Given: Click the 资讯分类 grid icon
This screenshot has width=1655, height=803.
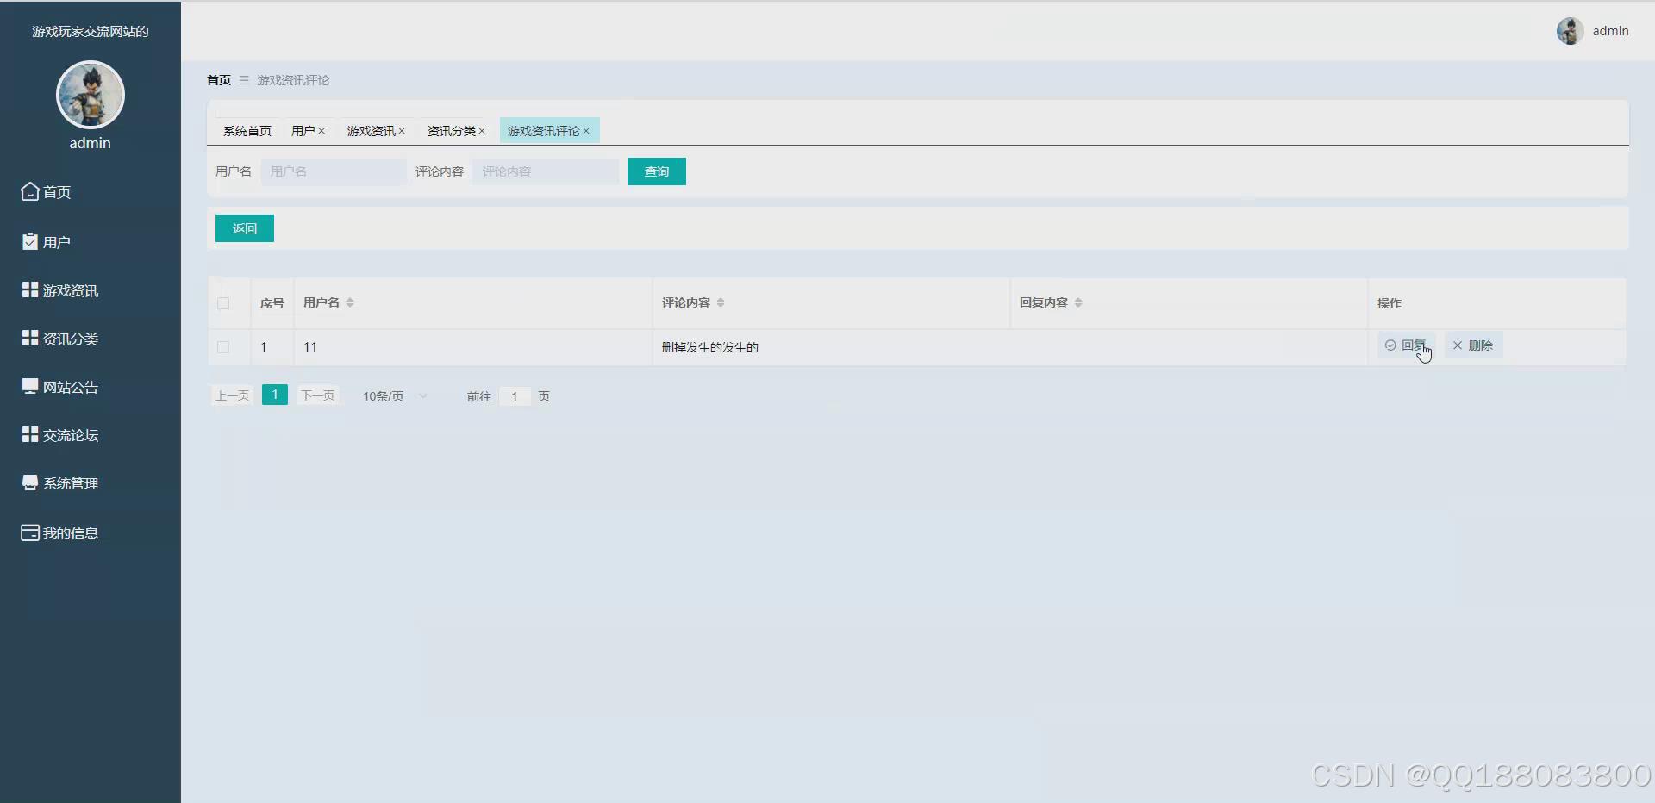Looking at the screenshot, I should click(28, 338).
